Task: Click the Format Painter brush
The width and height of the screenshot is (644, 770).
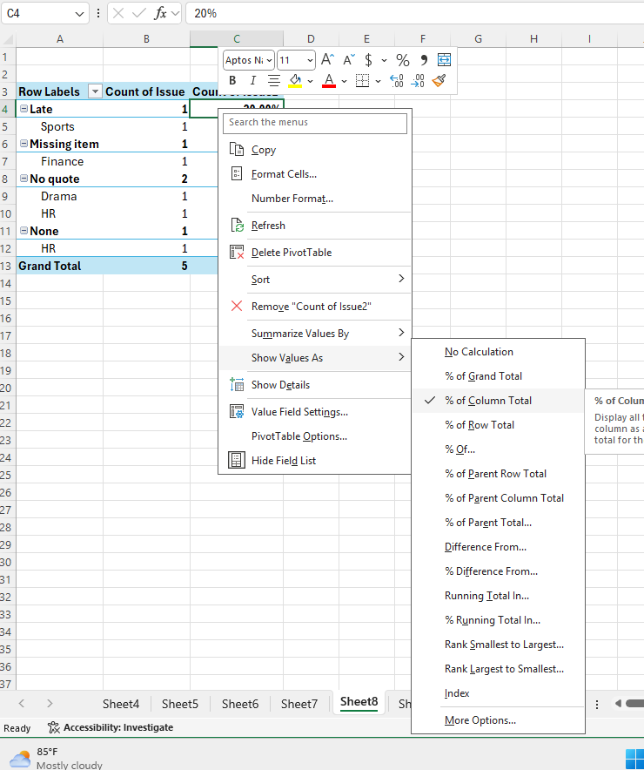Action: tap(439, 80)
